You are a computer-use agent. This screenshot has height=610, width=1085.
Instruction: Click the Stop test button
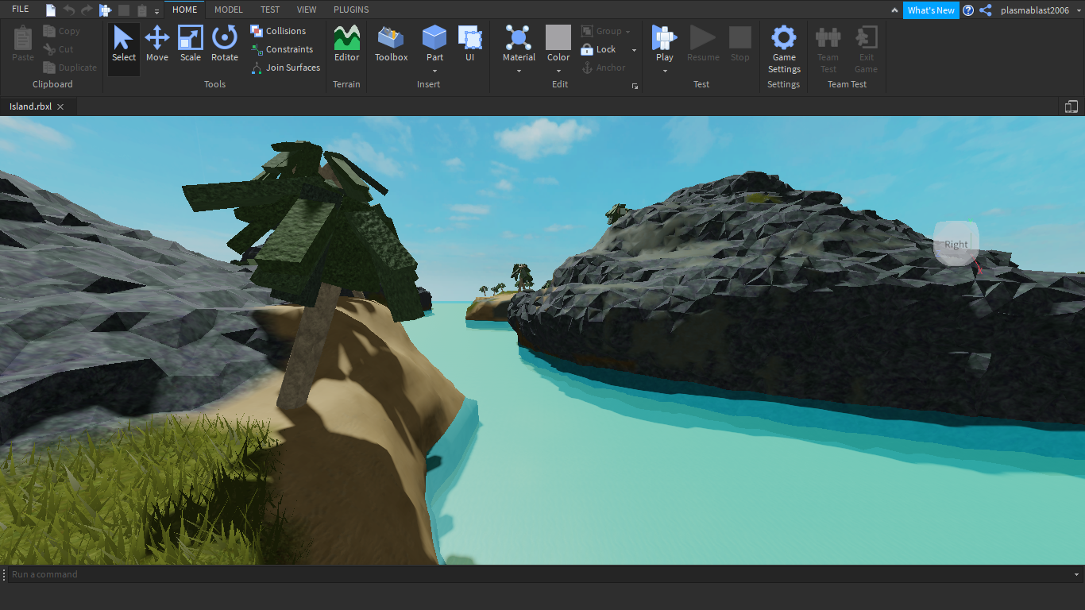click(x=740, y=44)
